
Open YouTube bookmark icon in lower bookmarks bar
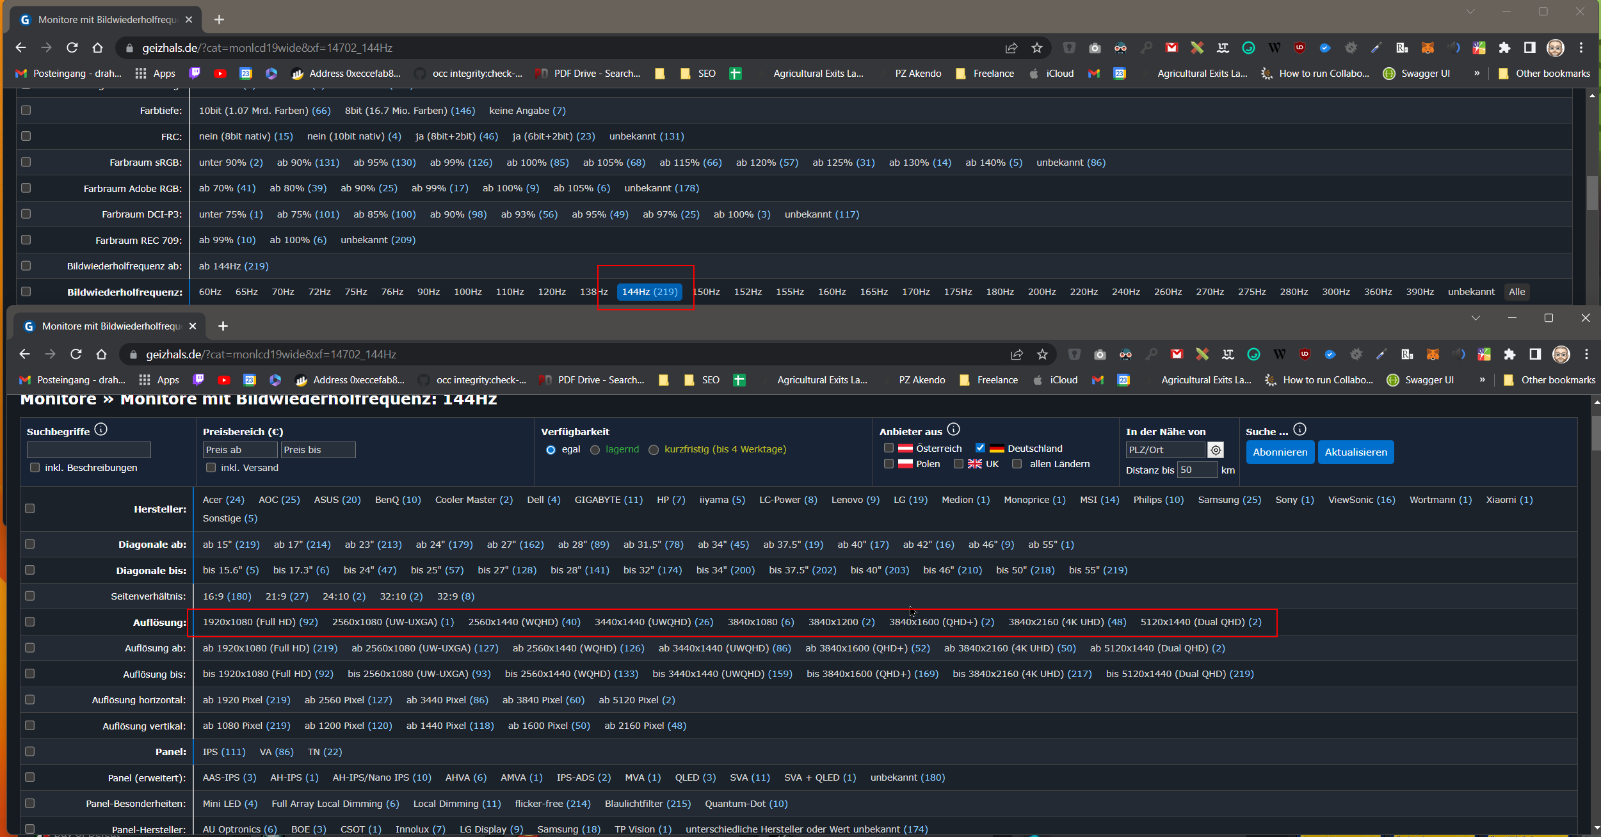pyautogui.click(x=224, y=380)
